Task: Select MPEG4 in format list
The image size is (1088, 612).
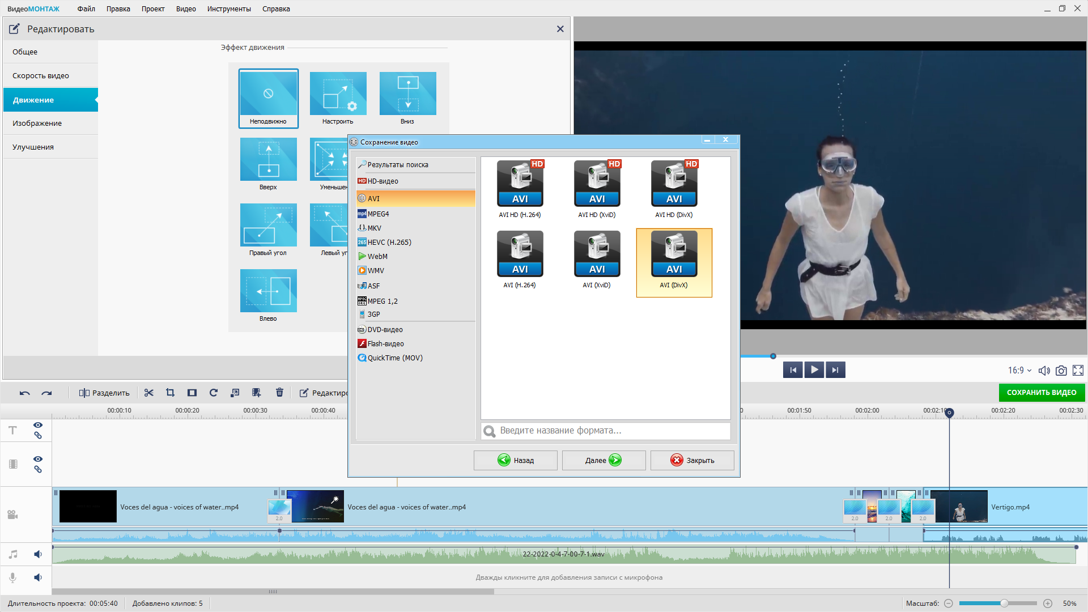Action: (378, 214)
